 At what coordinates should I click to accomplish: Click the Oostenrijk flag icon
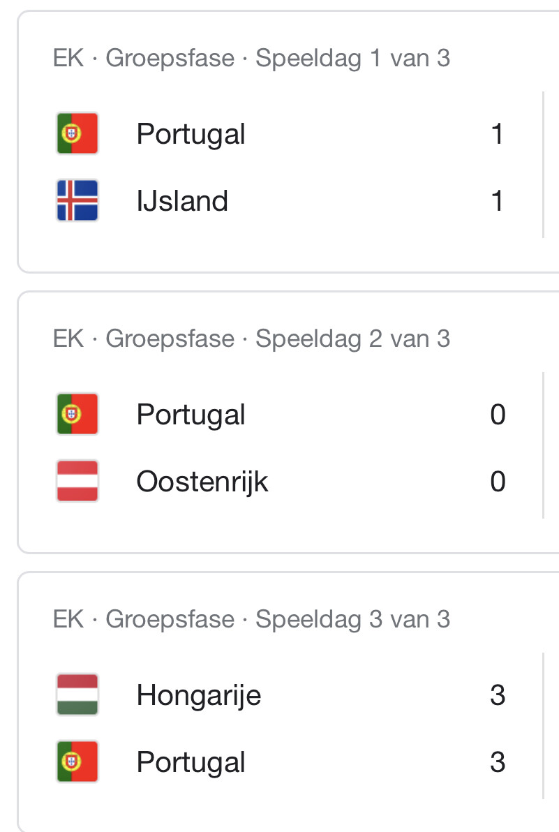[x=77, y=481]
